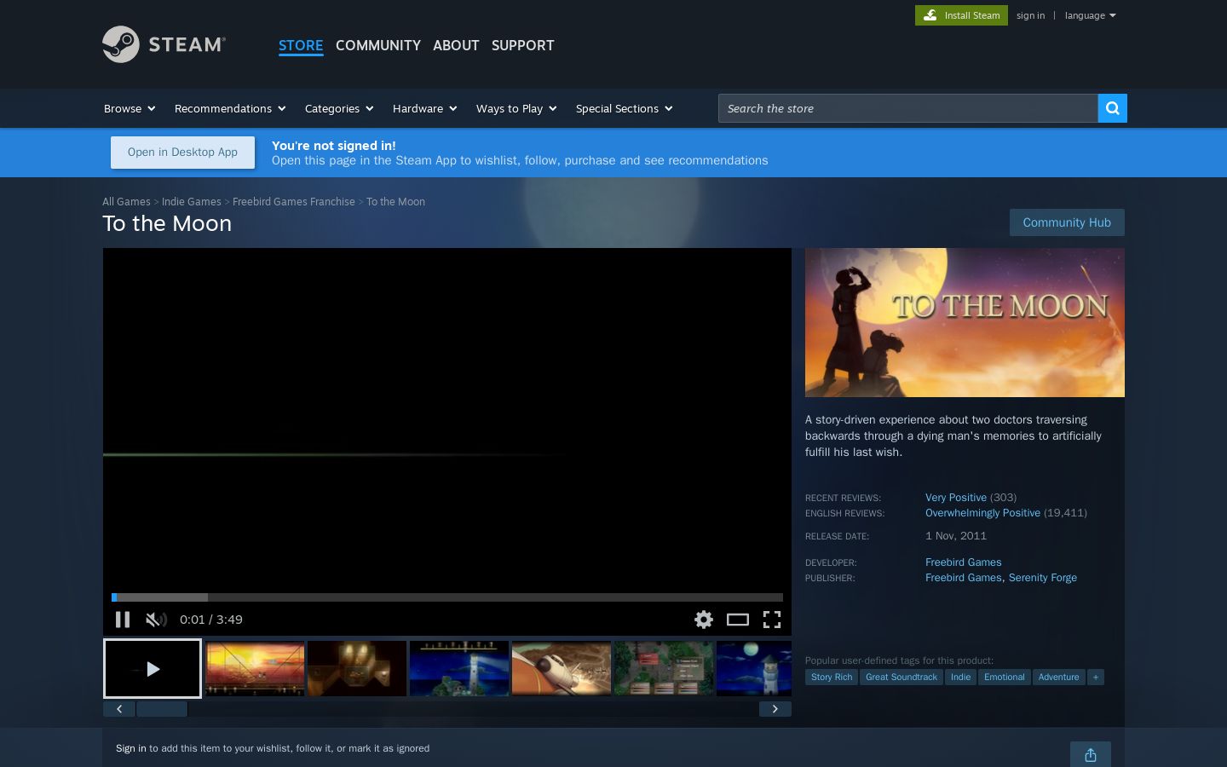The width and height of the screenshot is (1227, 767).
Task: Select the dark interior room screenshot thumbnail
Action: [357, 669]
